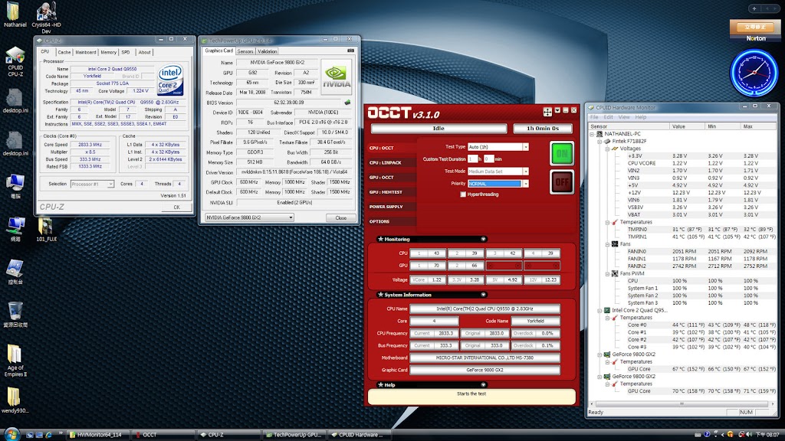The image size is (785, 441).
Task: Click the star icon beside System Information
Action: [380, 295]
